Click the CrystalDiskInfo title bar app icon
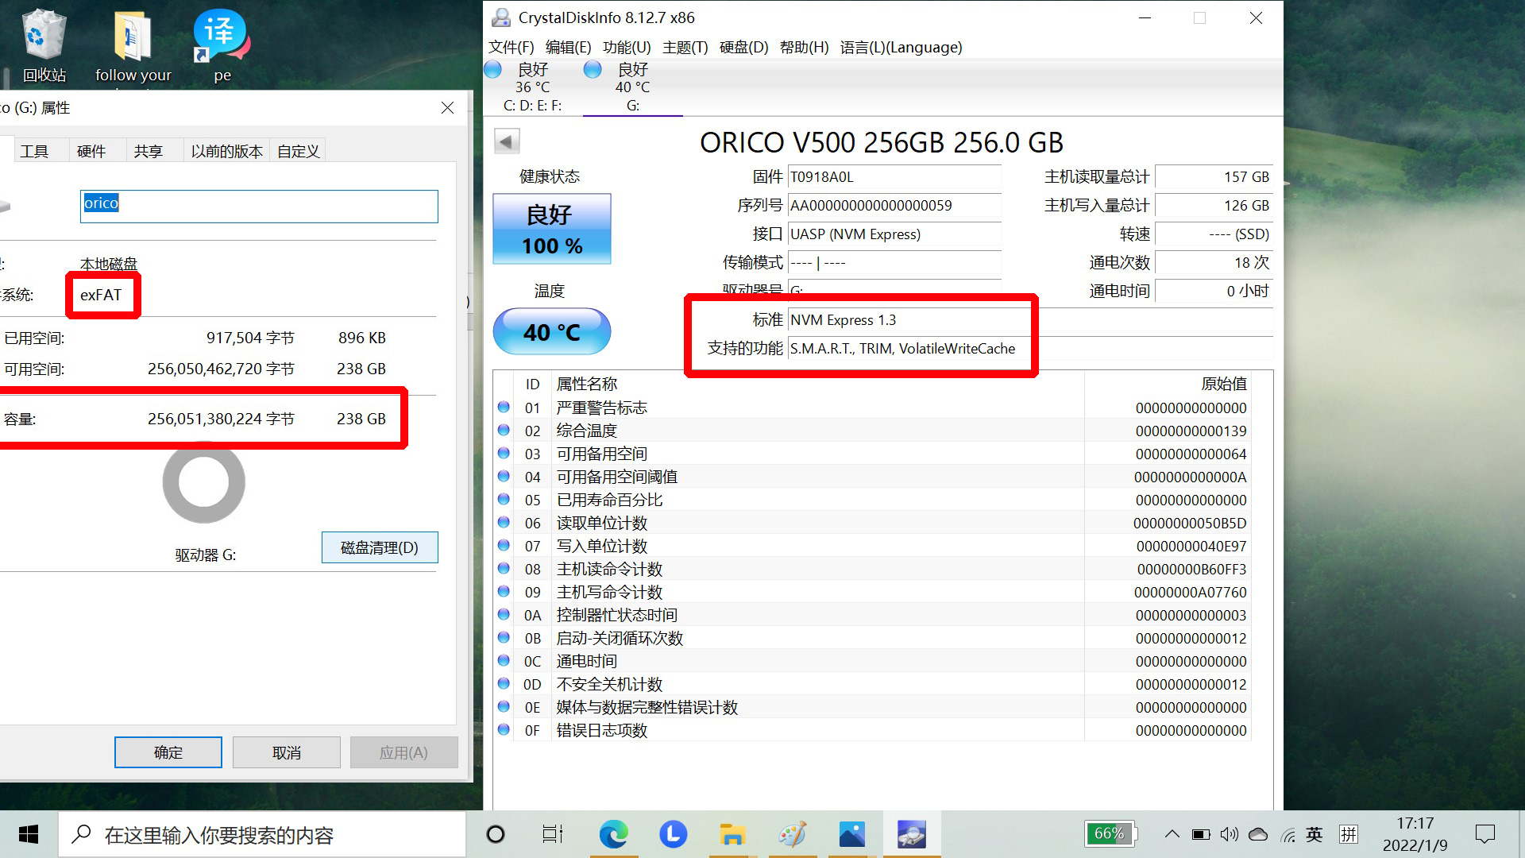This screenshot has width=1525, height=858. (500, 17)
